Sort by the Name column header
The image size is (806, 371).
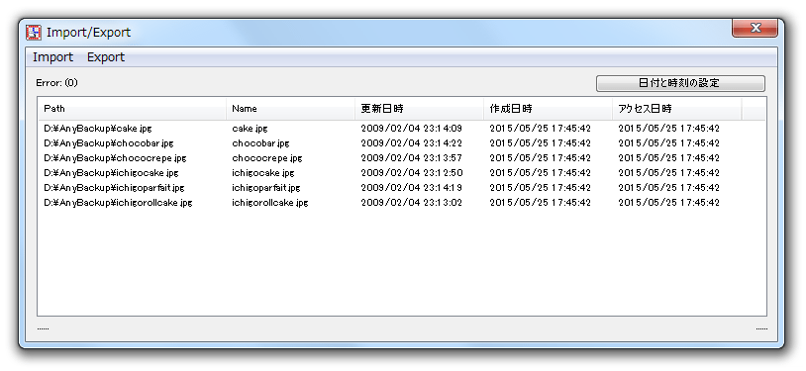pyautogui.click(x=290, y=109)
